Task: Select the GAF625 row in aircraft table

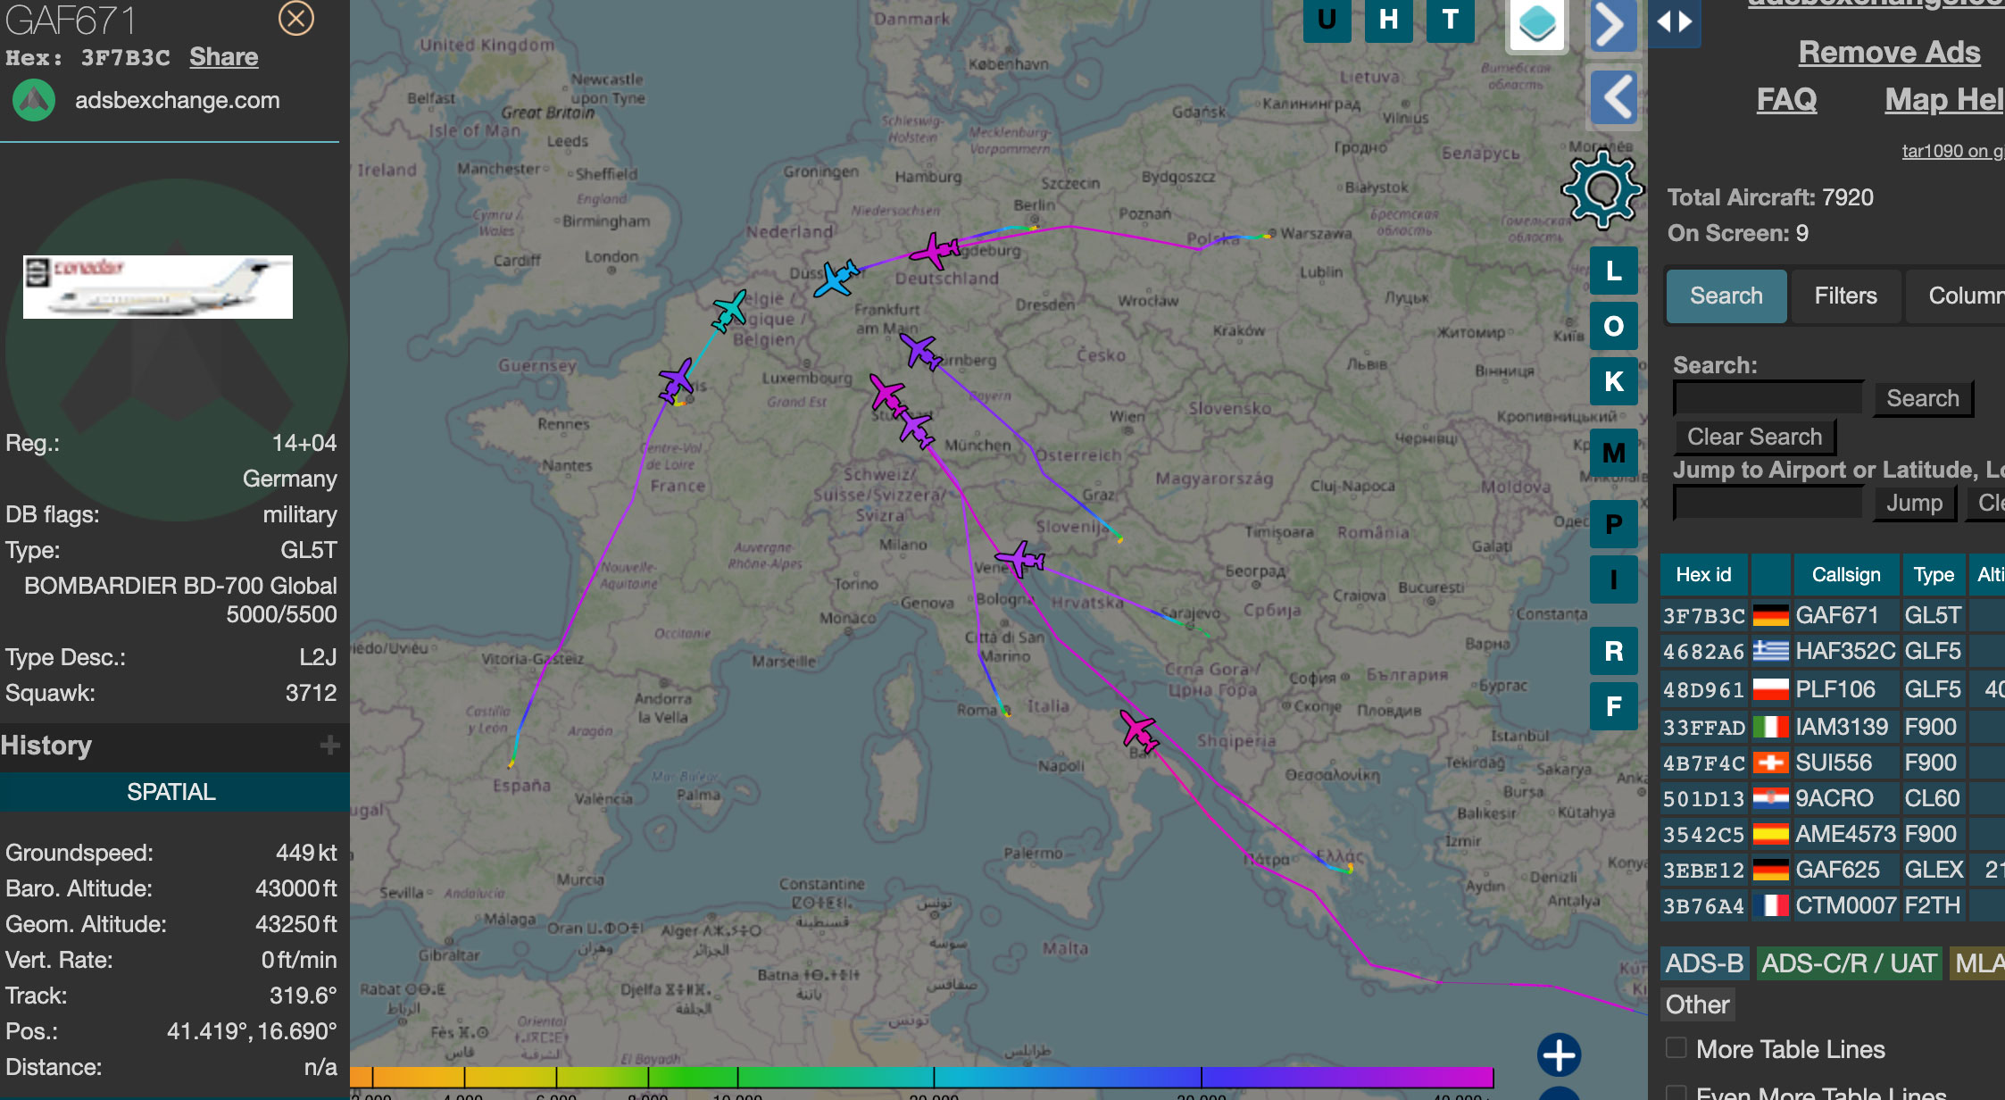Action: tap(1833, 870)
